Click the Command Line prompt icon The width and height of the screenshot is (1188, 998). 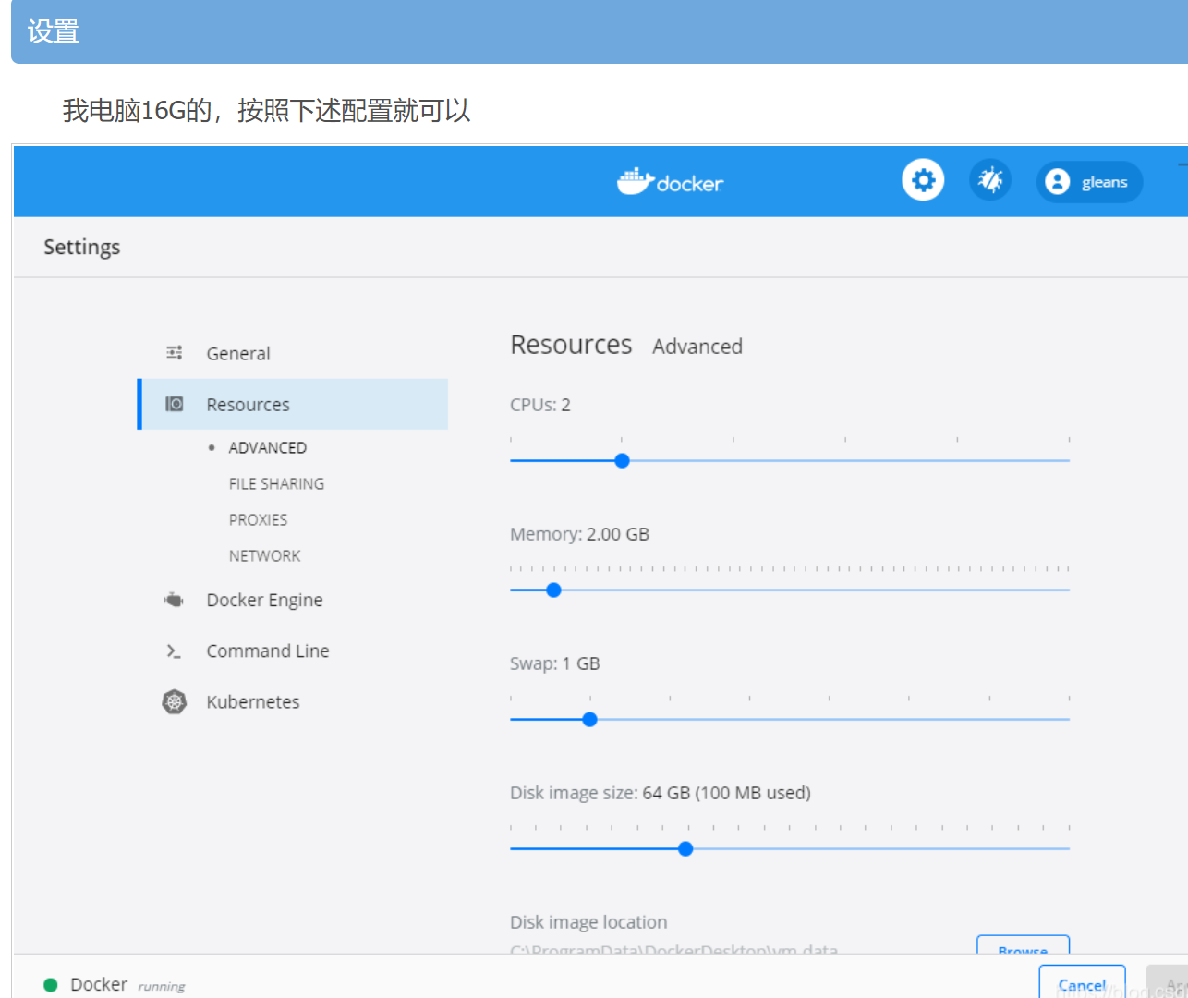174,651
